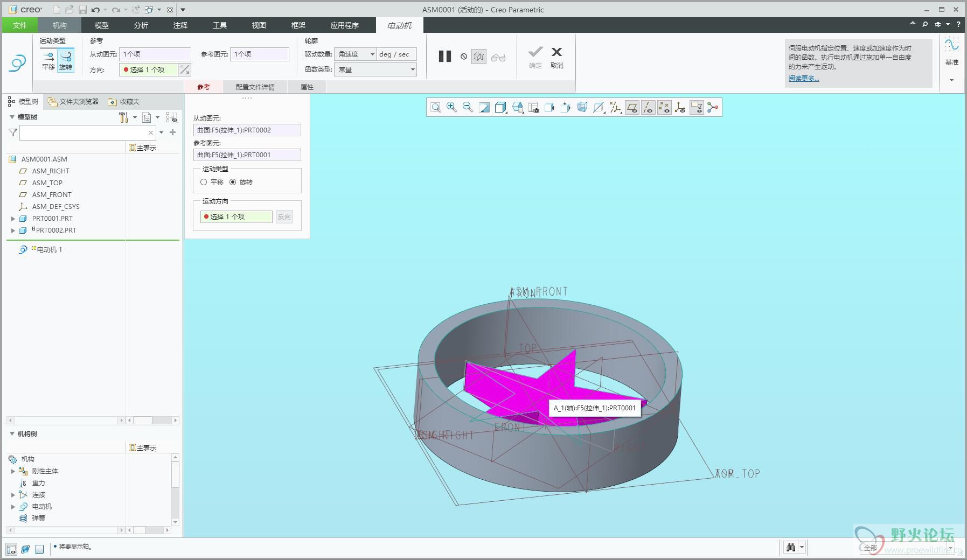Click the windows switcher icon in quick access
This screenshot has height=560, width=967.
pos(149,10)
